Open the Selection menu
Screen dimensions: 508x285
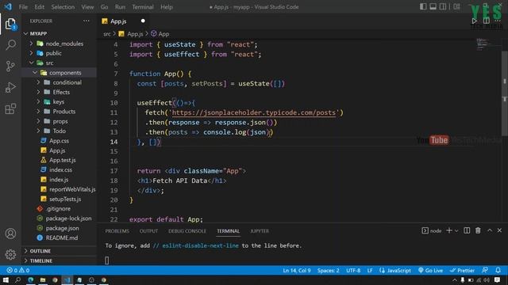pos(63,7)
